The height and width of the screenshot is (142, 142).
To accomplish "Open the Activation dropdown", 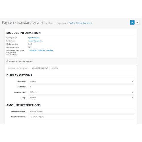I will tap(82, 81).
